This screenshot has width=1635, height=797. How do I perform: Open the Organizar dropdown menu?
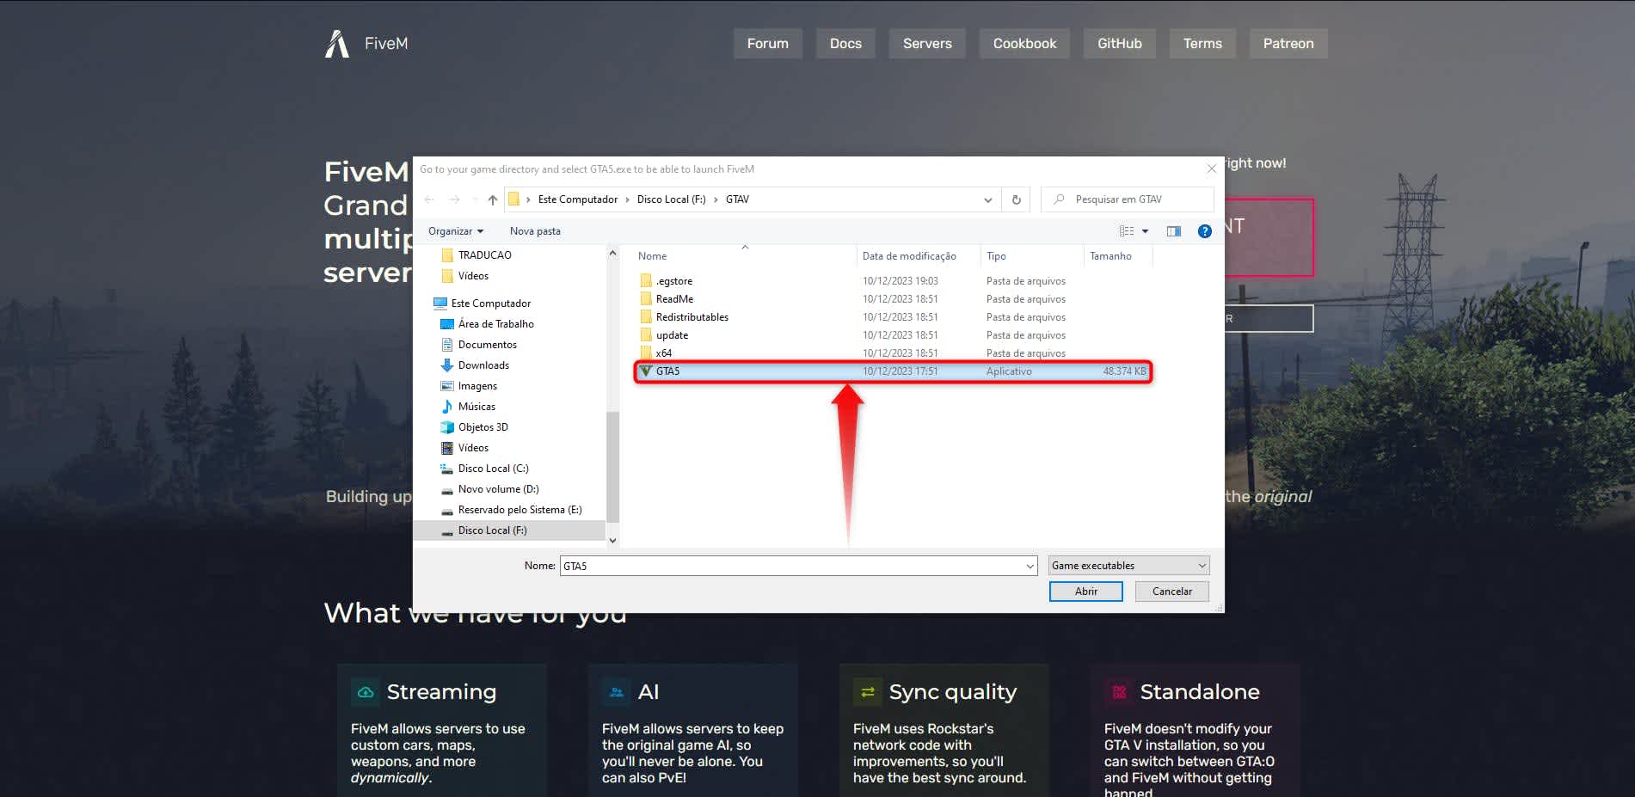(x=456, y=231)
